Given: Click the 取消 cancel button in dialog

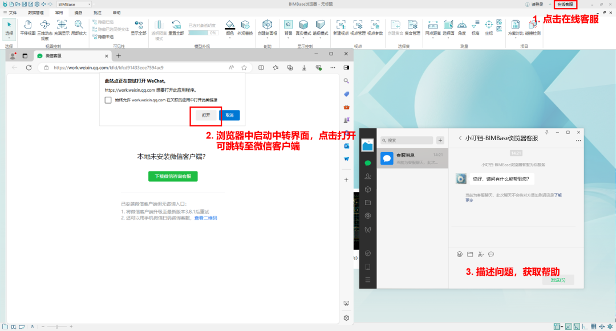Looking at the screenshot, I should click(229, 115).
